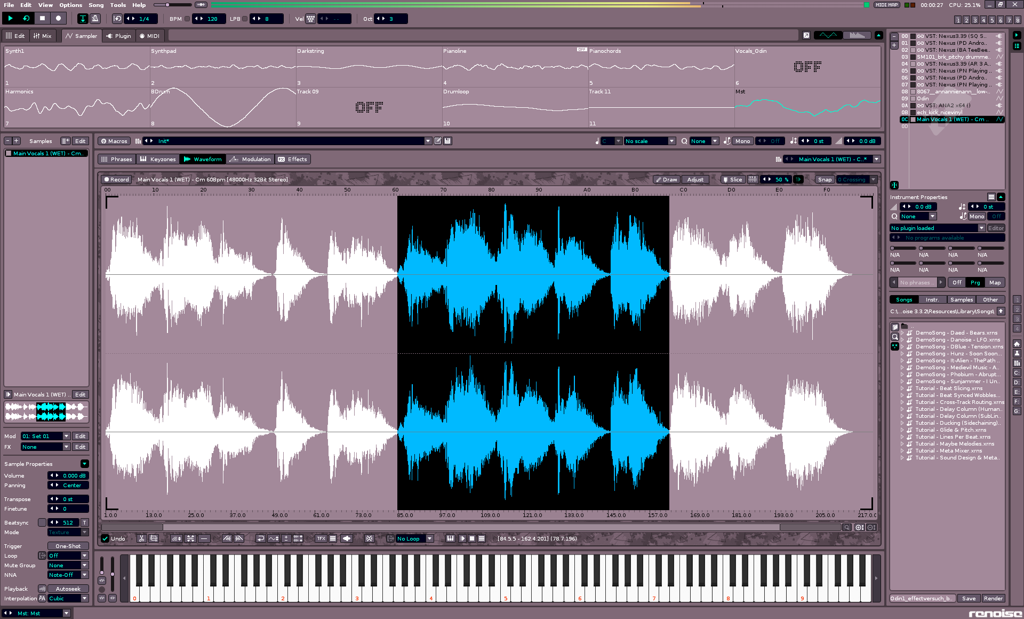Click the Adjust button
Image resolution: width=1024 pixels, height=619 pixels.
(695, 179)
